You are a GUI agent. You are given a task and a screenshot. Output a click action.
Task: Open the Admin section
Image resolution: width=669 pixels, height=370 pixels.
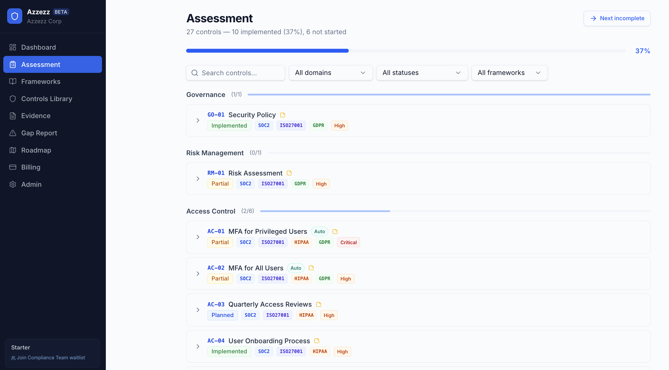[x=53, y=184]
